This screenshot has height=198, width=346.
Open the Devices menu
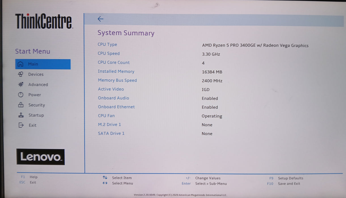point(36,74)
